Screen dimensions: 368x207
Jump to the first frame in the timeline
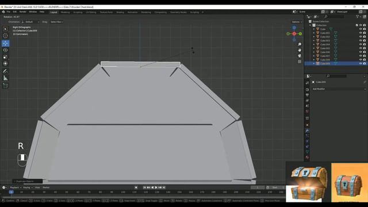[x=144, y=187]
